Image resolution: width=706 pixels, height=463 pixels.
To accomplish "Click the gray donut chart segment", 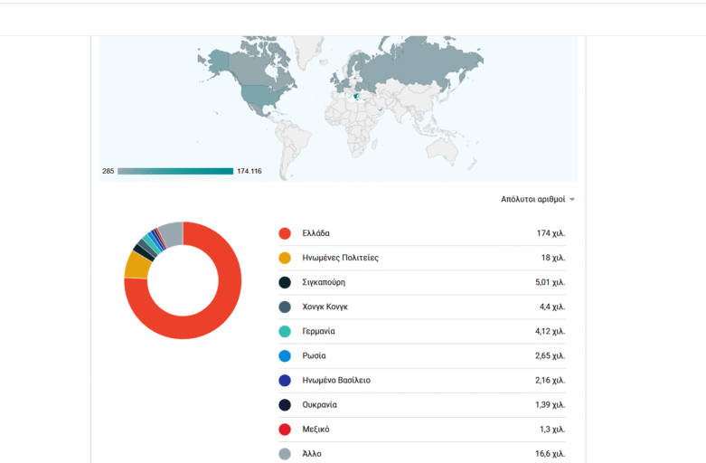I will point(171,232).
